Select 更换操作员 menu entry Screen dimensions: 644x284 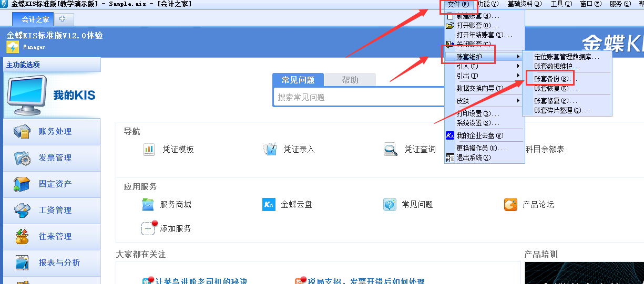point(484,148)
